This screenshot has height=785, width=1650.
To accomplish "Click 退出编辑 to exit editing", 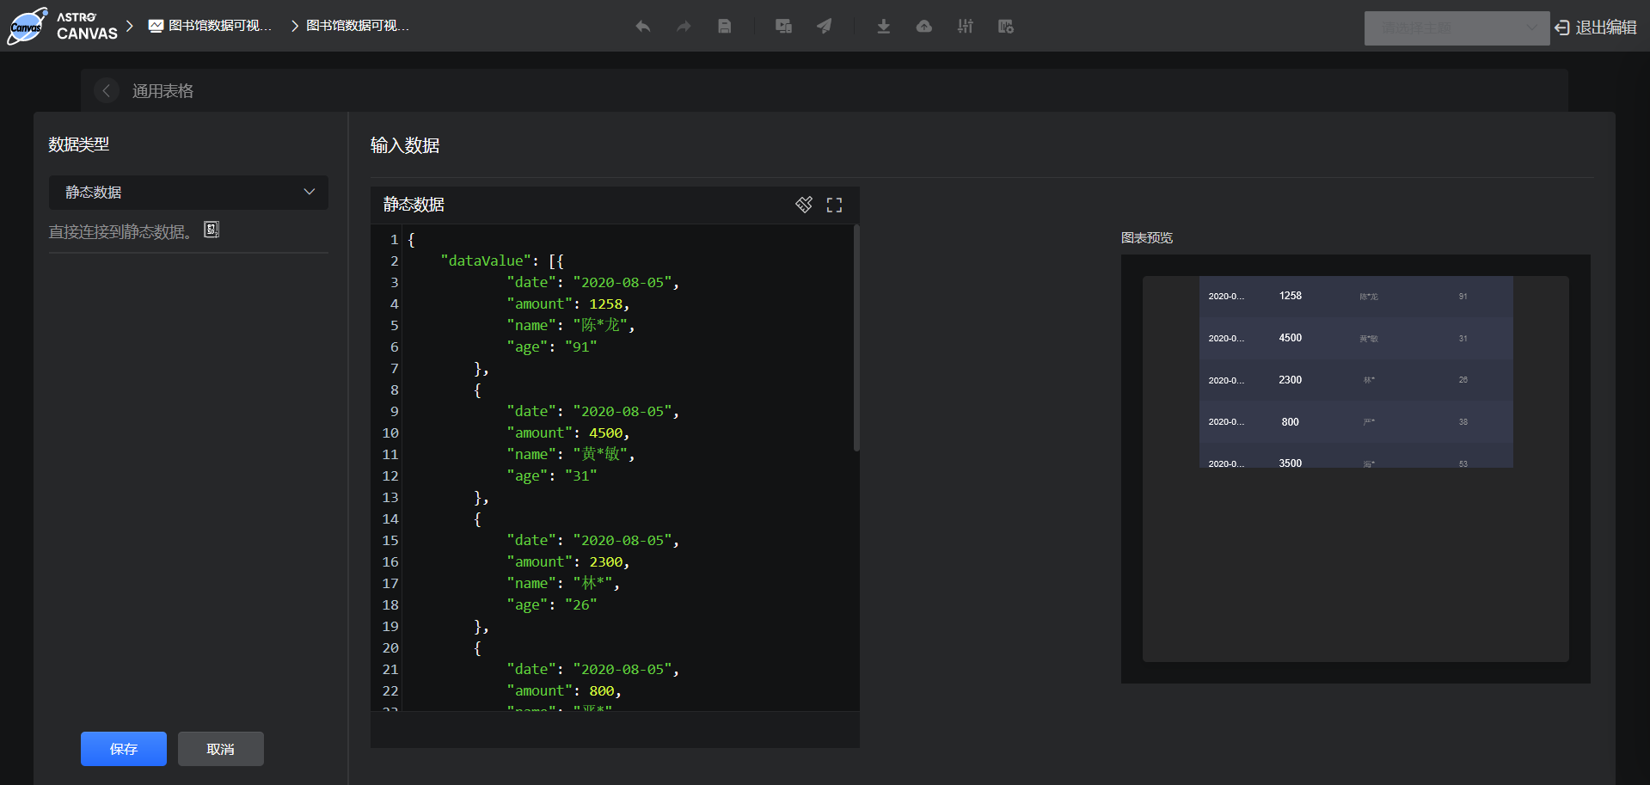I will pos(1596,28).
